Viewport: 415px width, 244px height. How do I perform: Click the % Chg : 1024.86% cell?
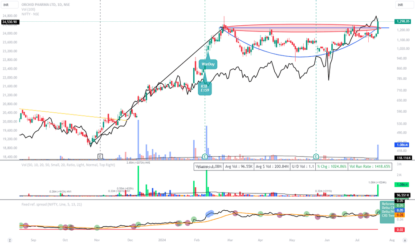coord(332,166)
